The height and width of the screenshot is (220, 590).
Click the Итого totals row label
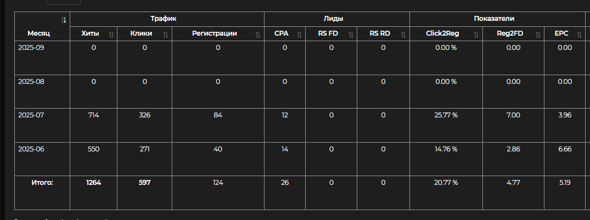[x=42, y=183]
